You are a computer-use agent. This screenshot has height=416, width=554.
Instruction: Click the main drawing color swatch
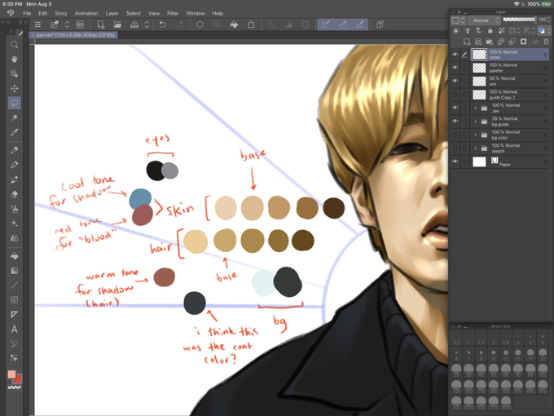point(11,374)
